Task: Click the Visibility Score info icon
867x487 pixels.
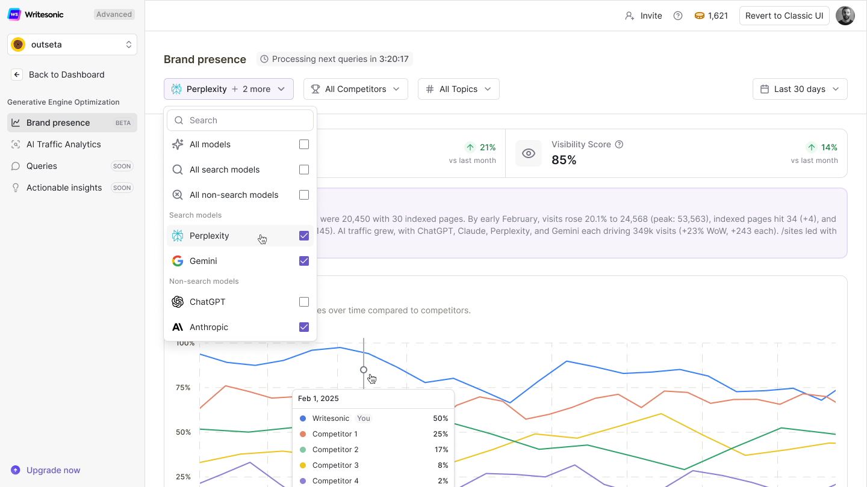Action: click(x=619, y=144)
